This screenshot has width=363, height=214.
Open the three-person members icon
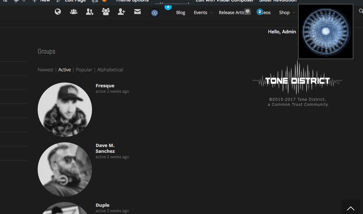coord(74,12)
